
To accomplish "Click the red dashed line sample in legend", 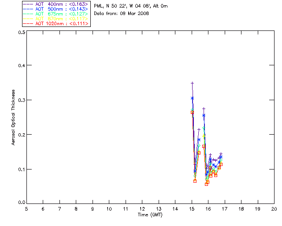I will (28, 23).
